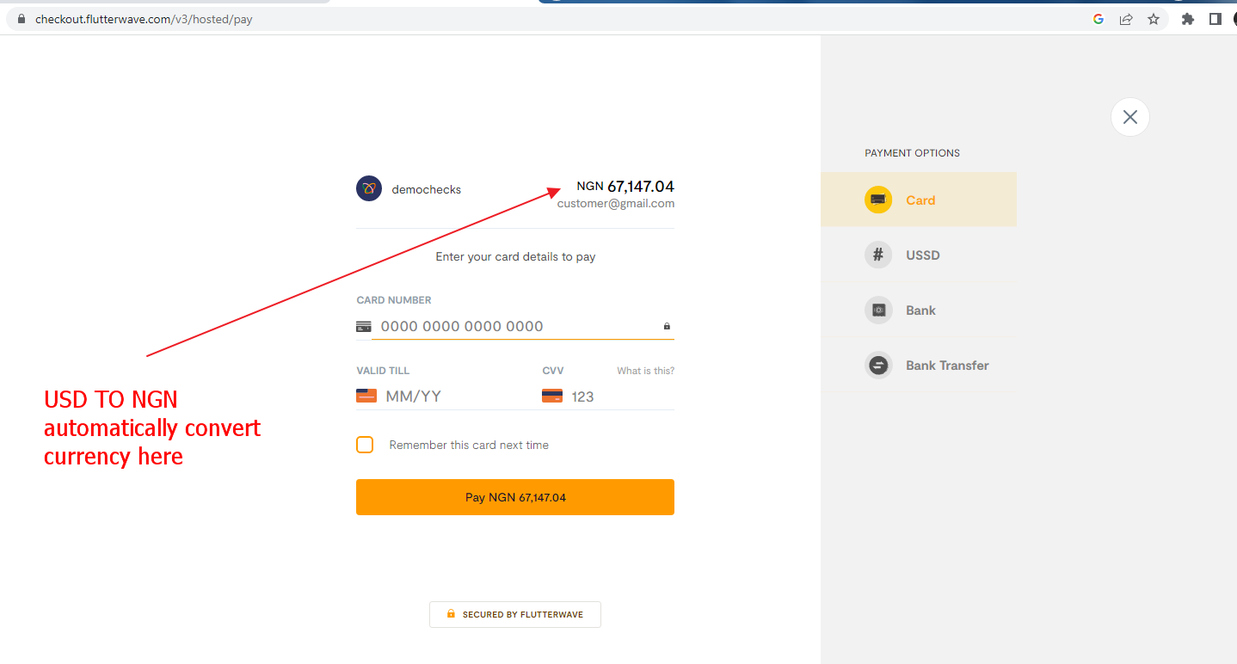Select the Bank payment option
This screenshot has width=1237, height=664.
[919, 310]
